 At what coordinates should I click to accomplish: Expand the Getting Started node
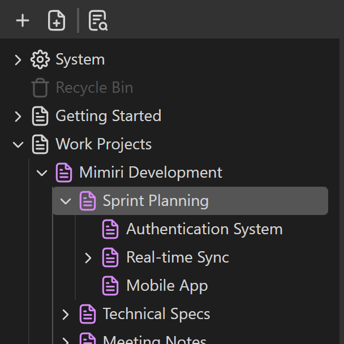click(x=18, y=117)
